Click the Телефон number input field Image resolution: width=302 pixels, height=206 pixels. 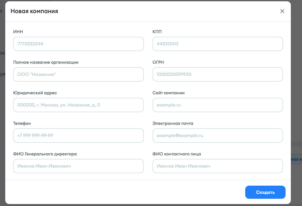(78, 135)
